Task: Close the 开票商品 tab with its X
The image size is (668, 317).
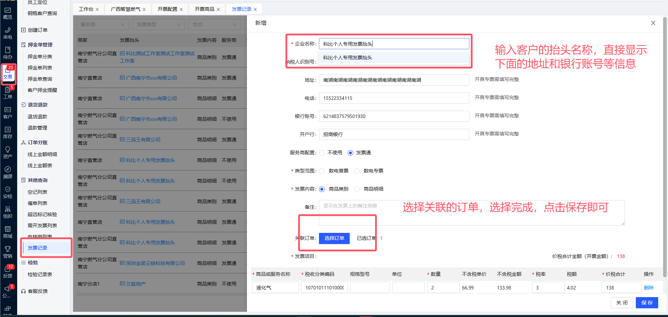Action: pyautogui.click(x=218, y=9)
